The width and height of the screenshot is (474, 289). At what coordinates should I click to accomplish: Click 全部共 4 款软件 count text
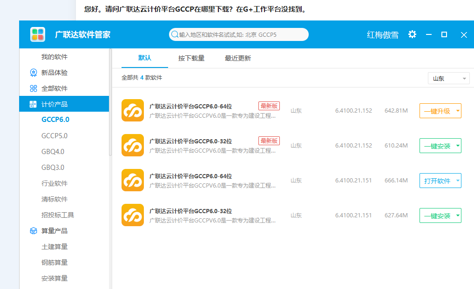(142, 78)
